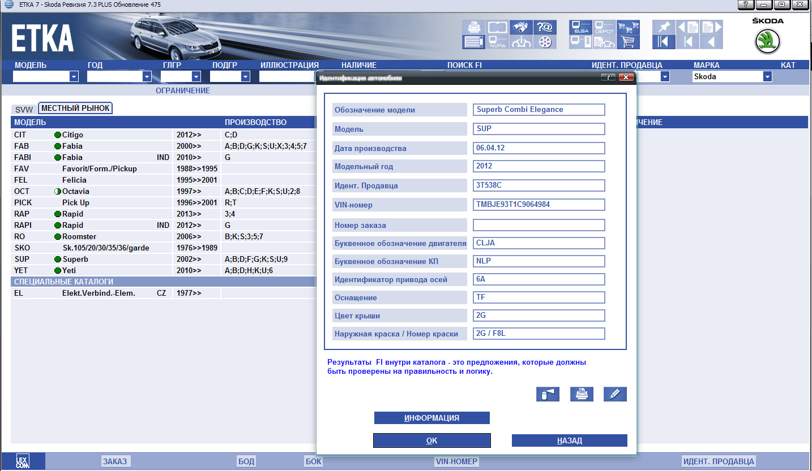The image size is (812, 471).
Task: Open the ELSA toolbar icon
Action: pos(581,27)
